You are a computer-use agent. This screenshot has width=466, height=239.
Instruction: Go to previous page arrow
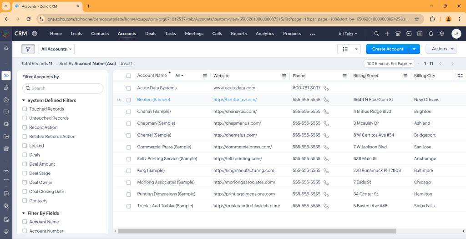click(x=441, y=64)
